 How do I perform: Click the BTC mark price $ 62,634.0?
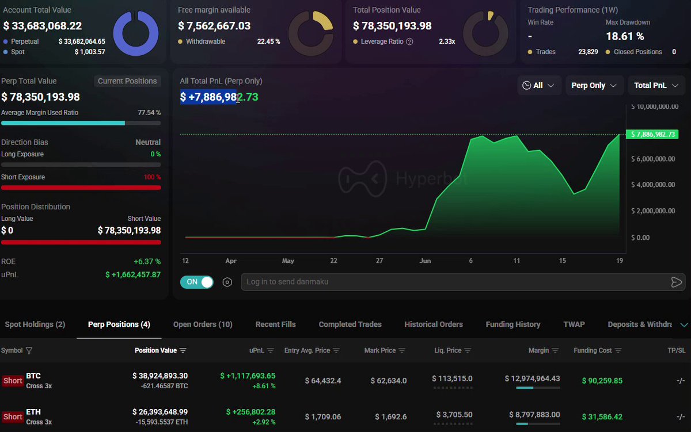click(389, 381)
